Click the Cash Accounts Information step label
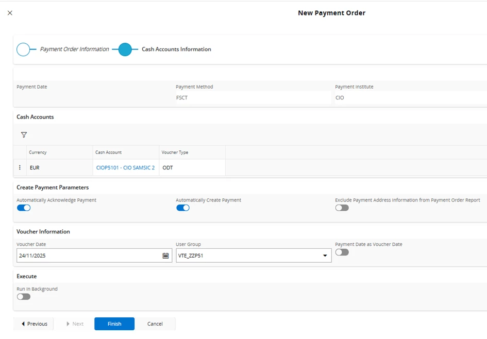 click(176, 49)
